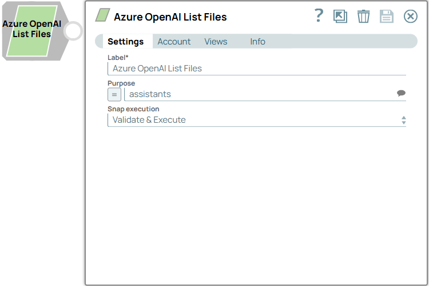Delete snap using the trash icon
This screenshot has height=286, width=429.
pyautogui.click(x=363, y=17)
